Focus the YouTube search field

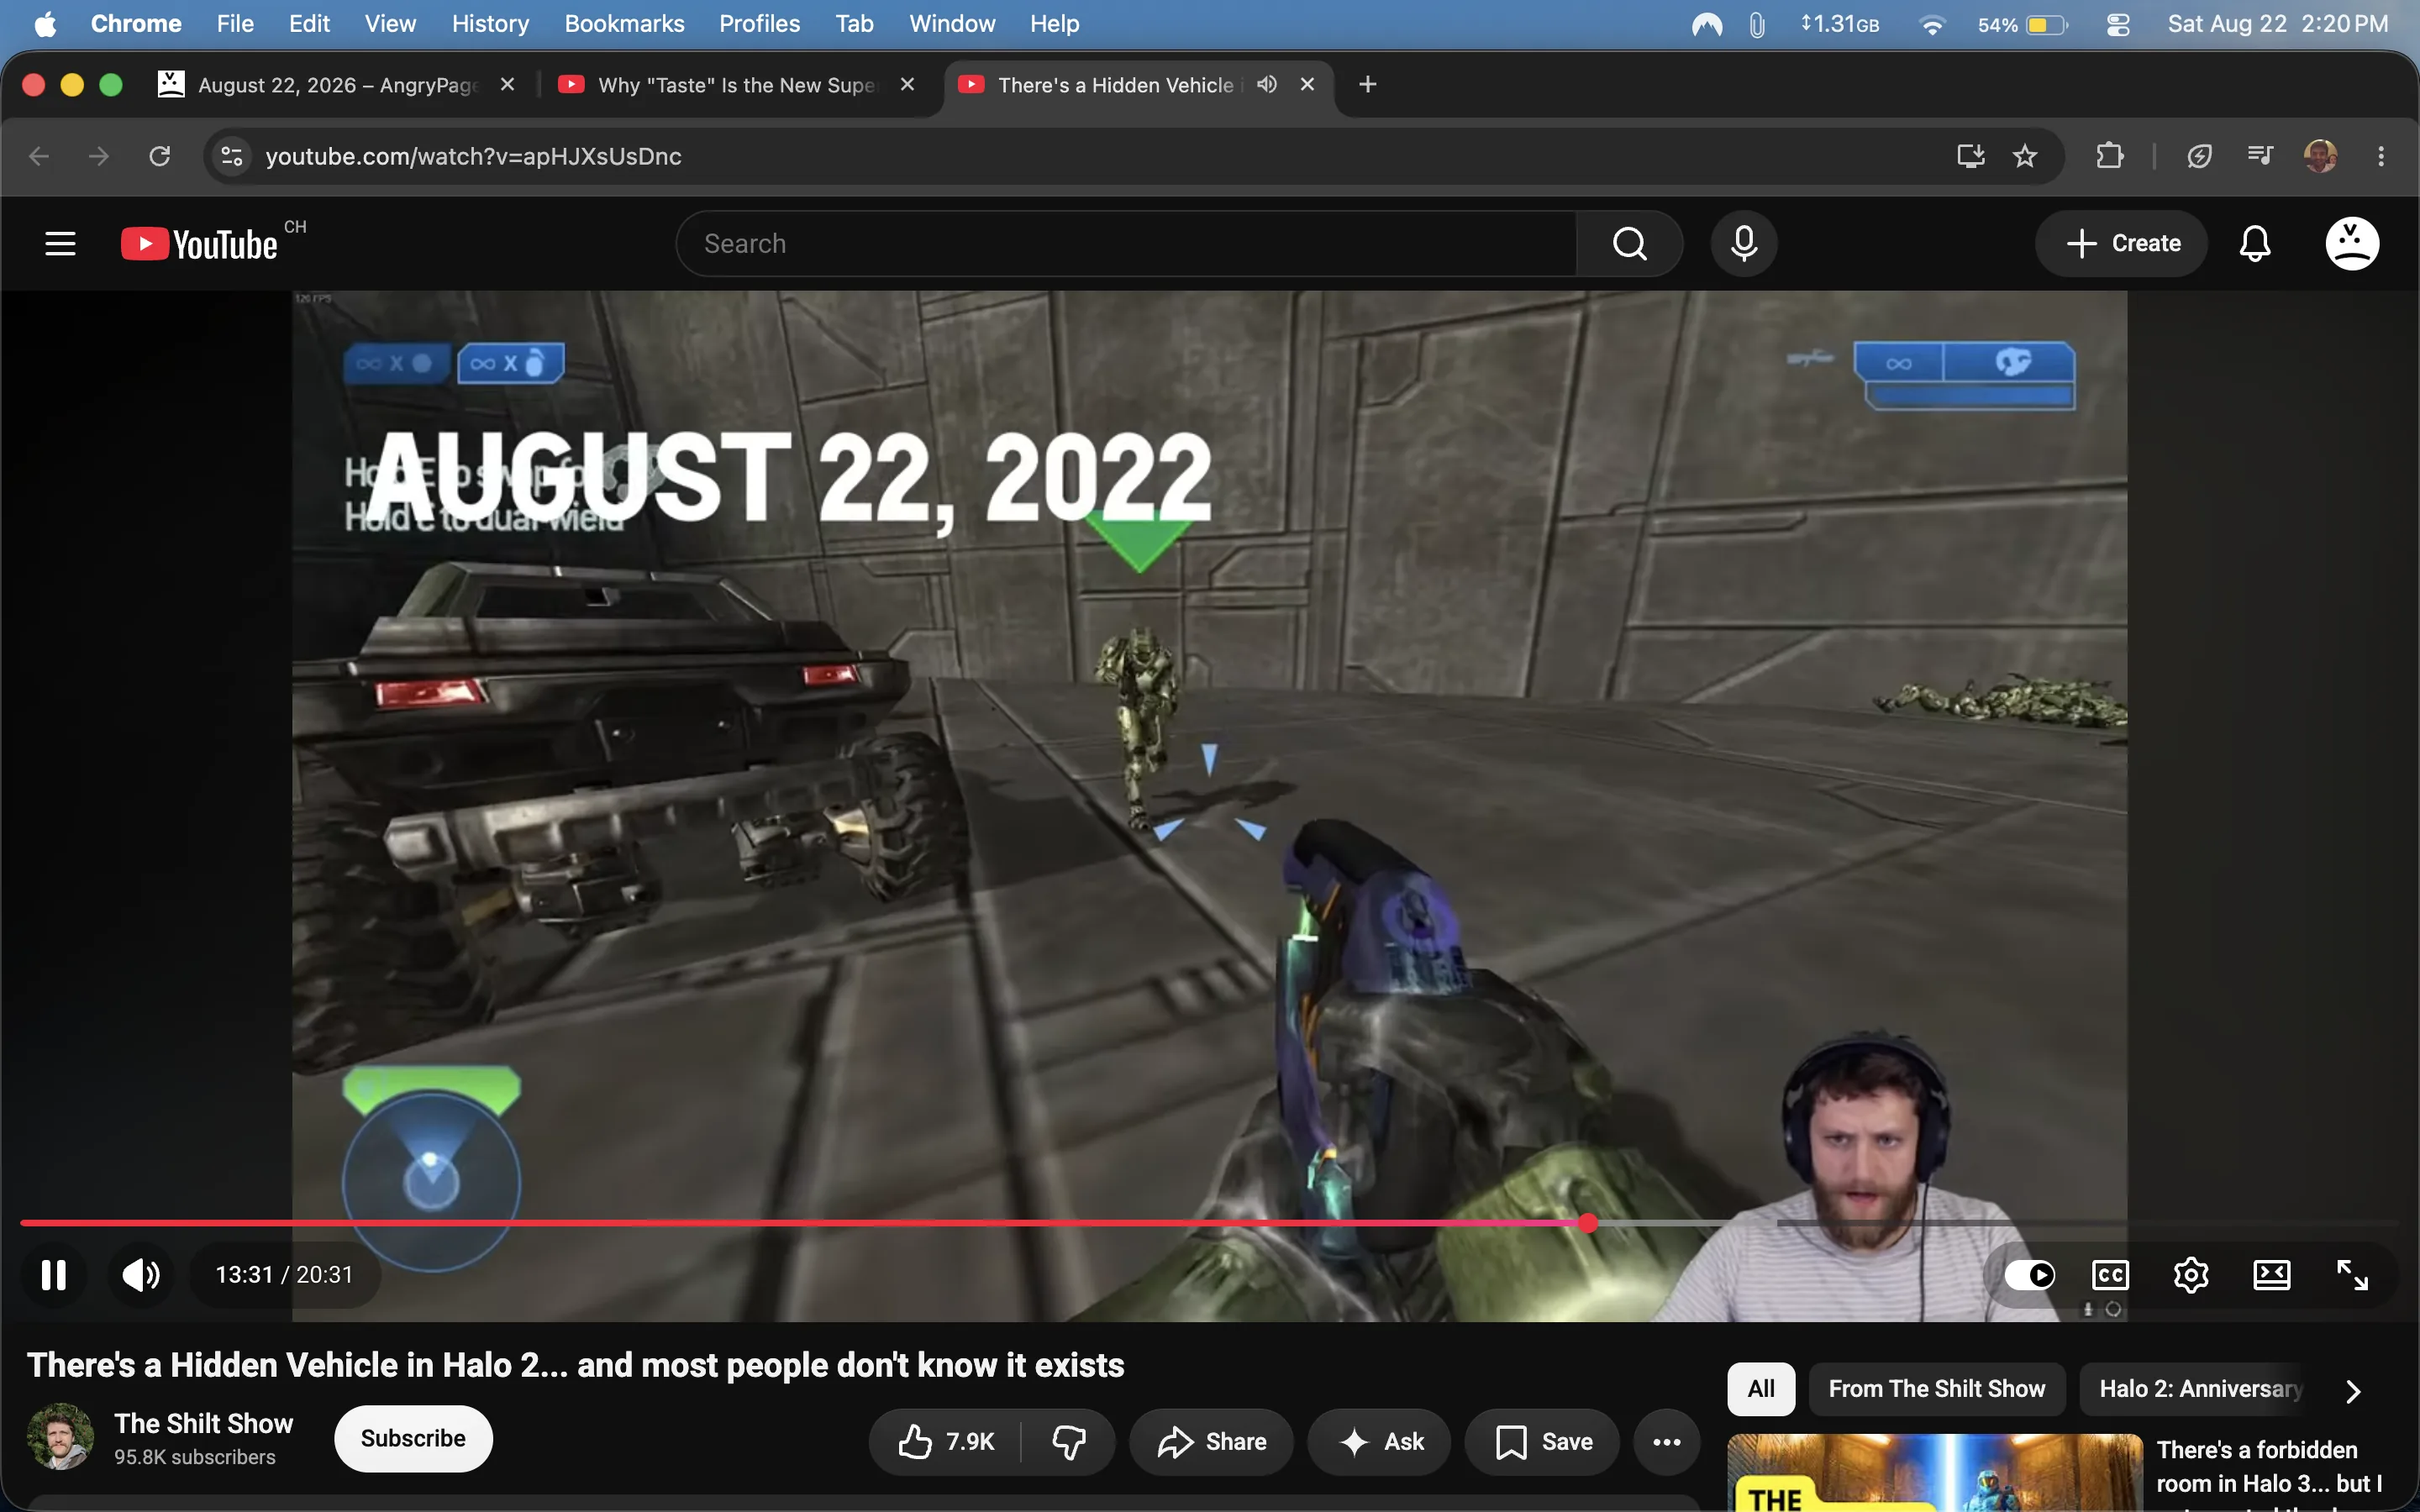click(x=1127, y=243)
